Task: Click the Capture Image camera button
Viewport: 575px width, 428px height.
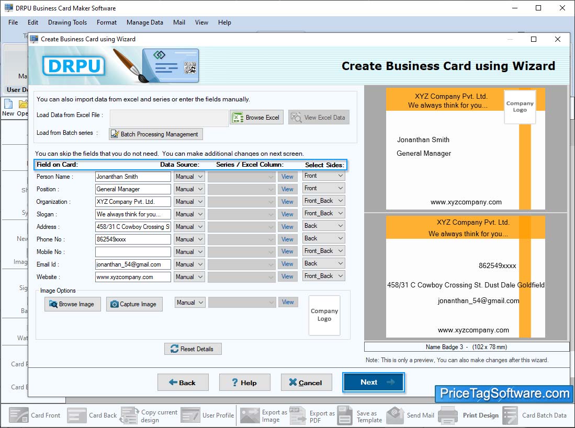Action: (134, 304)
